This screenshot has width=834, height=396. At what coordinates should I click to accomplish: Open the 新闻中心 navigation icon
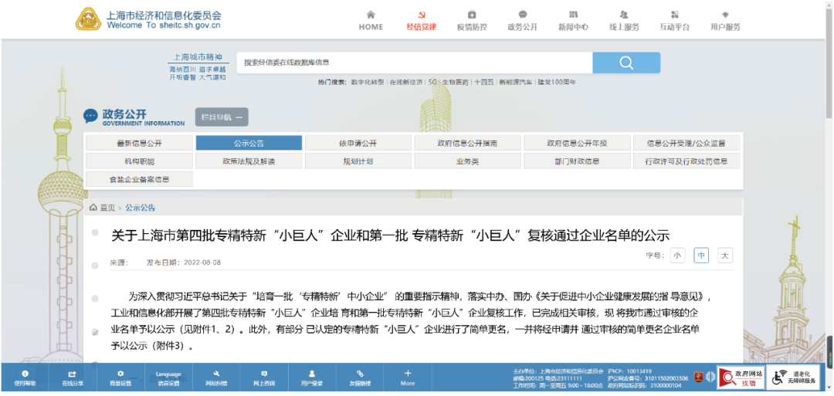[x=573, y=15]
